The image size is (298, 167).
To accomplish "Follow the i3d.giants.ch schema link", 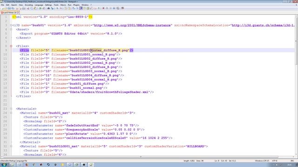I will coord(263,25).
